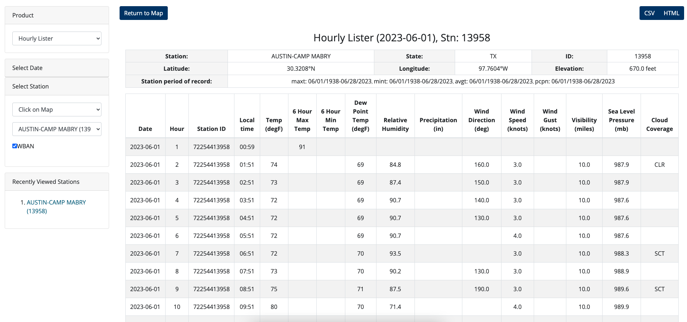Click sea level pressure 988.3
The width and height of the screenshot is (687, 322).
[x=621, y=253]
